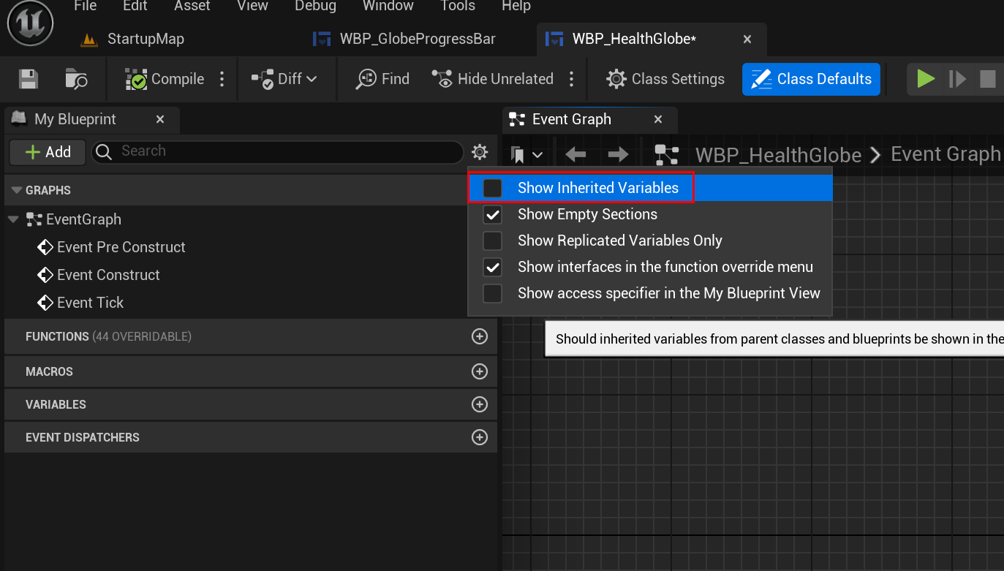Select Event Construct in the graph list
Image resolution: width=1004 pixels, height=571 pixels.
pyautogui.click(x=98, y=275)
